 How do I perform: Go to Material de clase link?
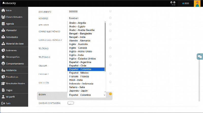point(15,43)
